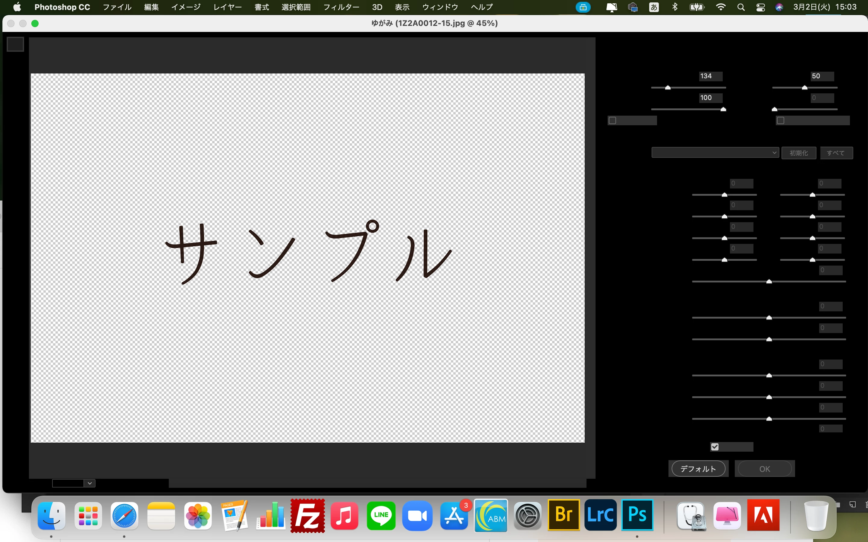
Task: Click the slider handle for value 134
Action: 668,87
